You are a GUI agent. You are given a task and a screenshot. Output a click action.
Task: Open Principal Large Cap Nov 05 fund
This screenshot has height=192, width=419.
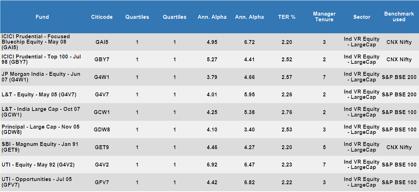tap(40, 130)
